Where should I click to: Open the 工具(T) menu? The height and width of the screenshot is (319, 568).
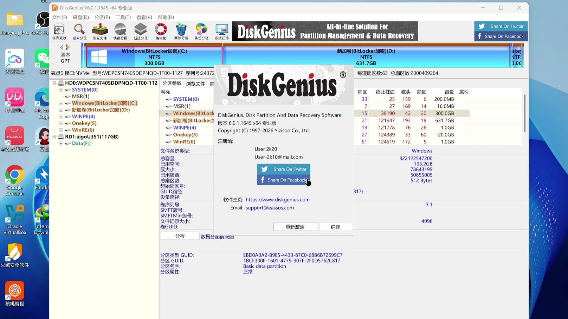[123, 17]
